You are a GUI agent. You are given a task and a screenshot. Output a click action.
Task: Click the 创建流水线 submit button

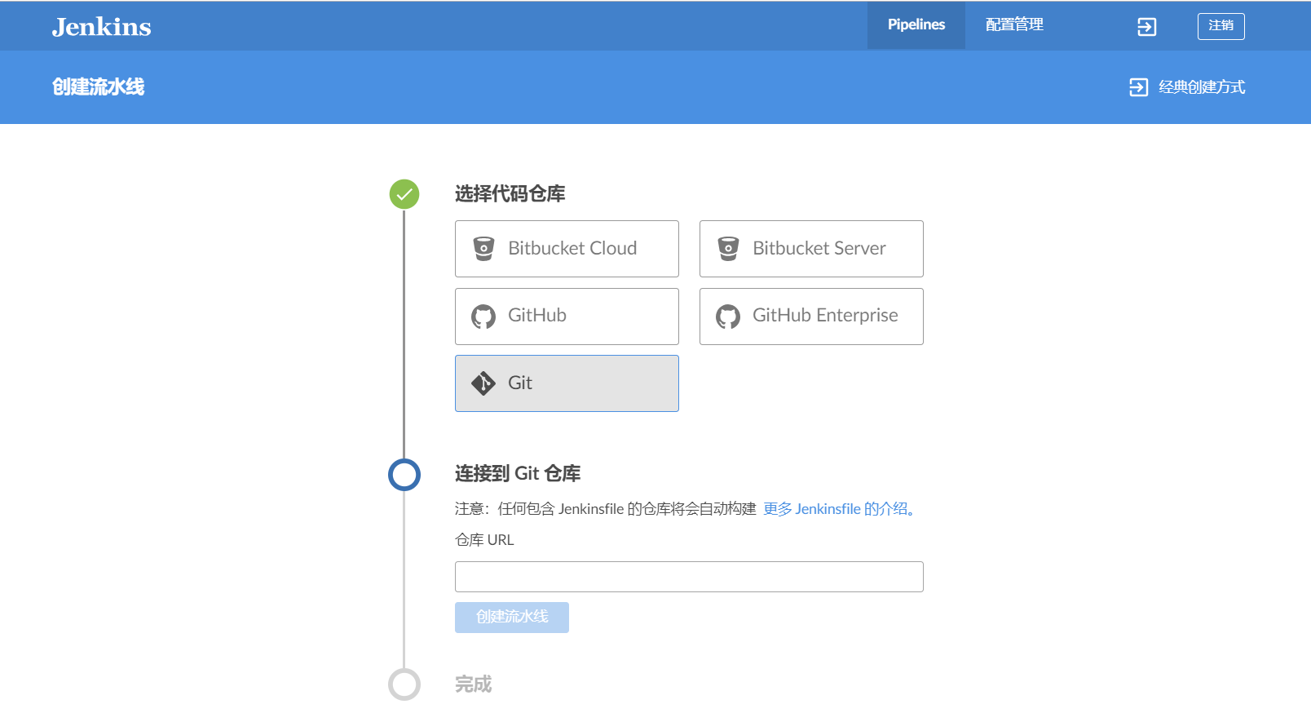pyautogui.click(x=512, y=618)
